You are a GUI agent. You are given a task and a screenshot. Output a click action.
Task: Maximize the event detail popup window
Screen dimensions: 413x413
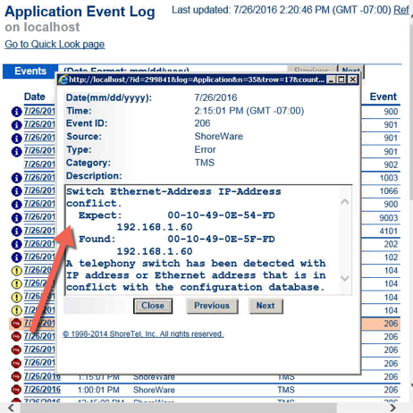341,80
